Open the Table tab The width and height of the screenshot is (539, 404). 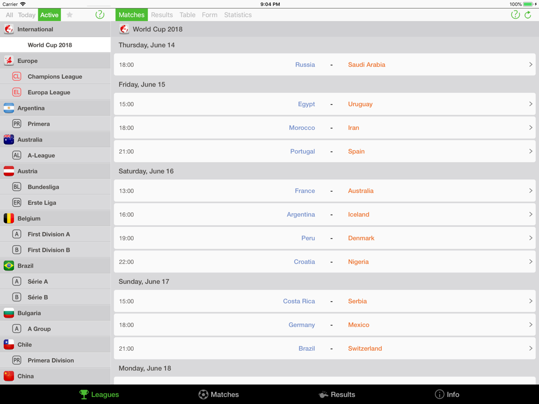[188, 15]
